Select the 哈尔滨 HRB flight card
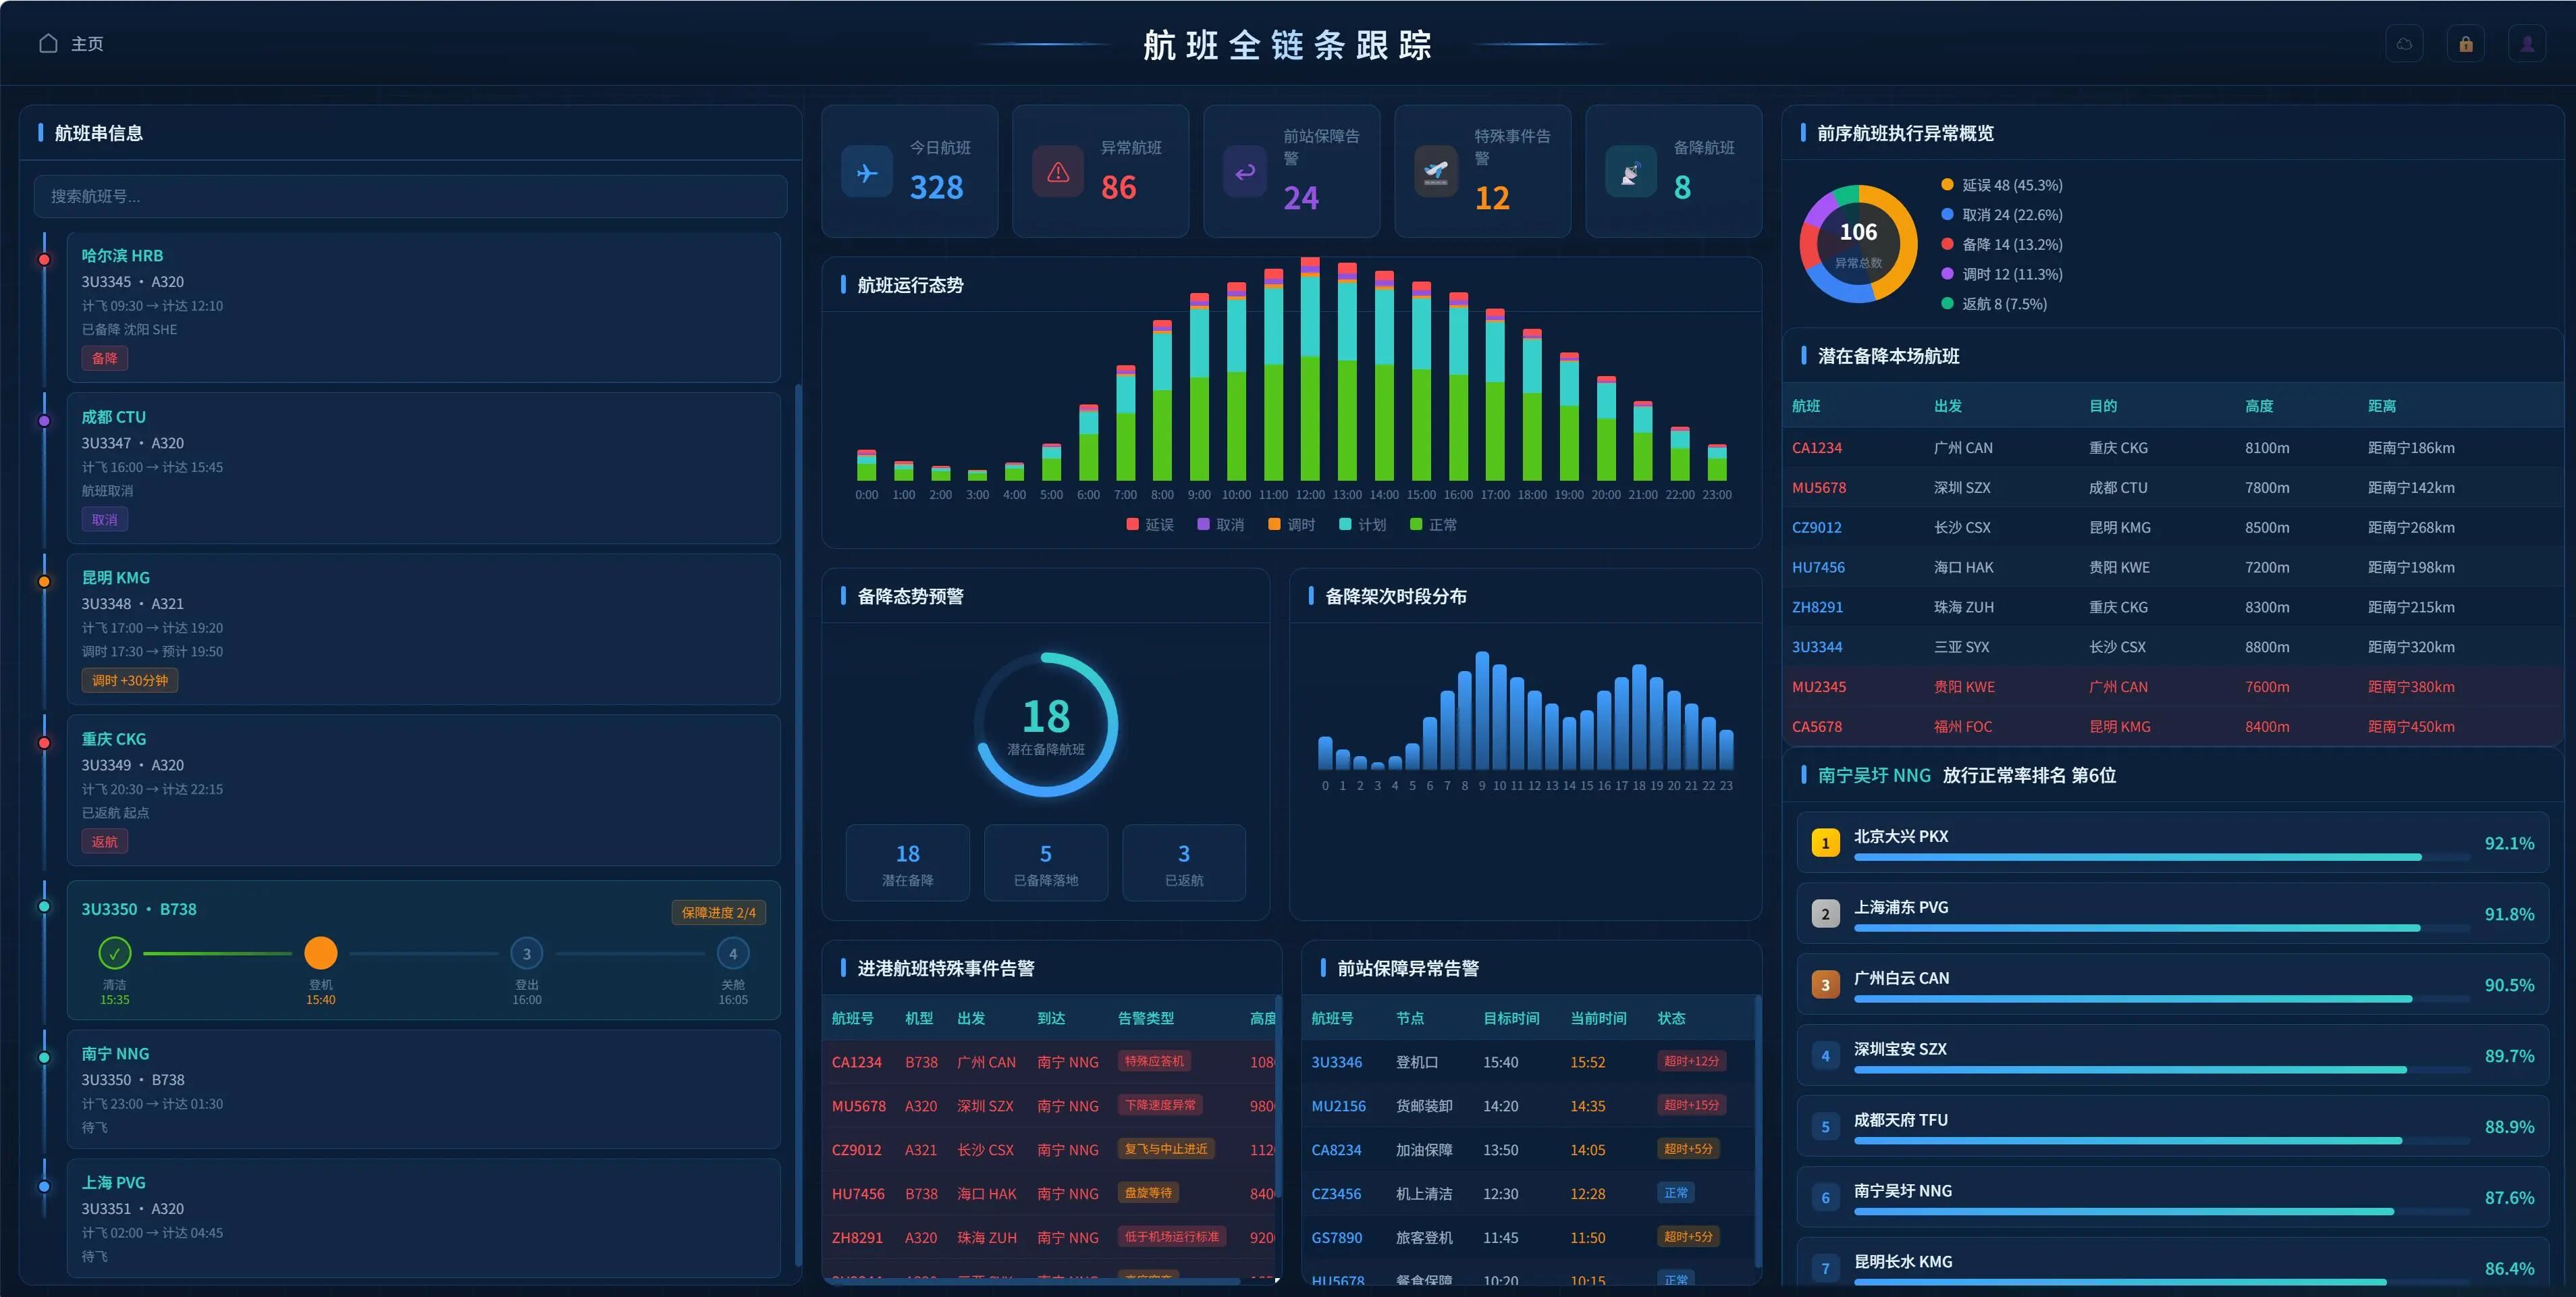2576x1297 pixels. (x=424, y=307)
